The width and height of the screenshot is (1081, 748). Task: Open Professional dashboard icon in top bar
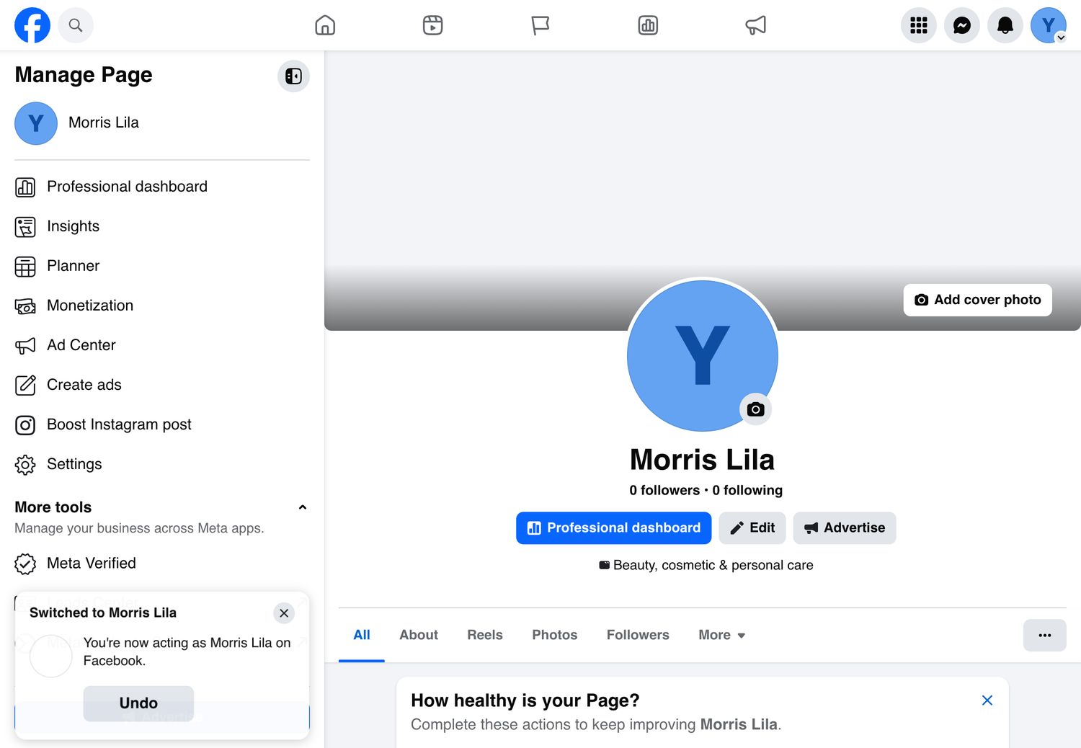[x=648, y=25]
